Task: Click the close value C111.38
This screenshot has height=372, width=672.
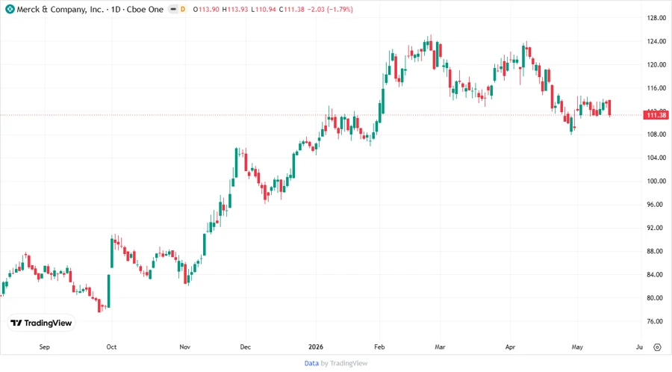Action: pyautogui.click(x=291, y=10)
